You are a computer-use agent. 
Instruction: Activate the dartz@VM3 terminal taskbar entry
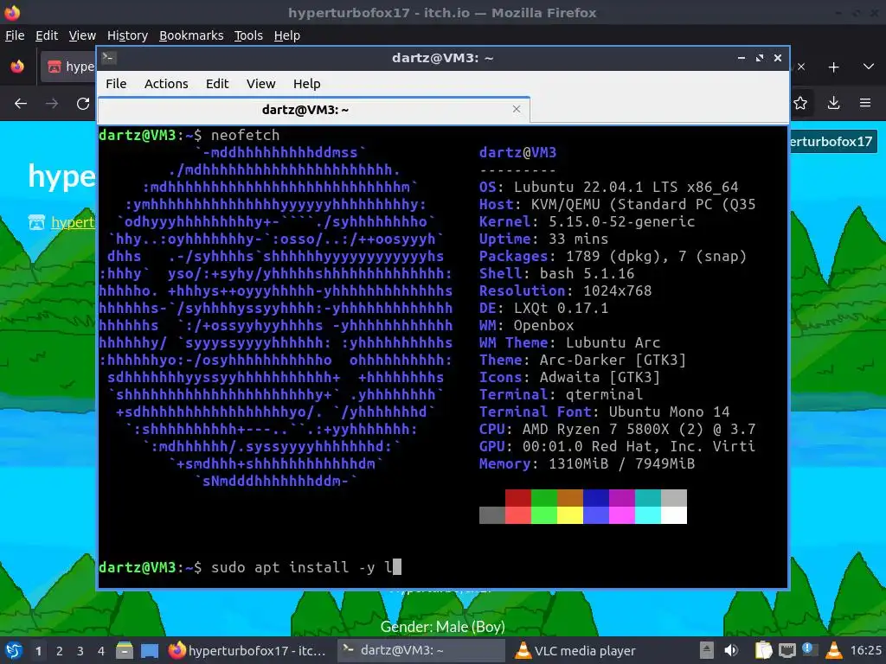[421, 650]
